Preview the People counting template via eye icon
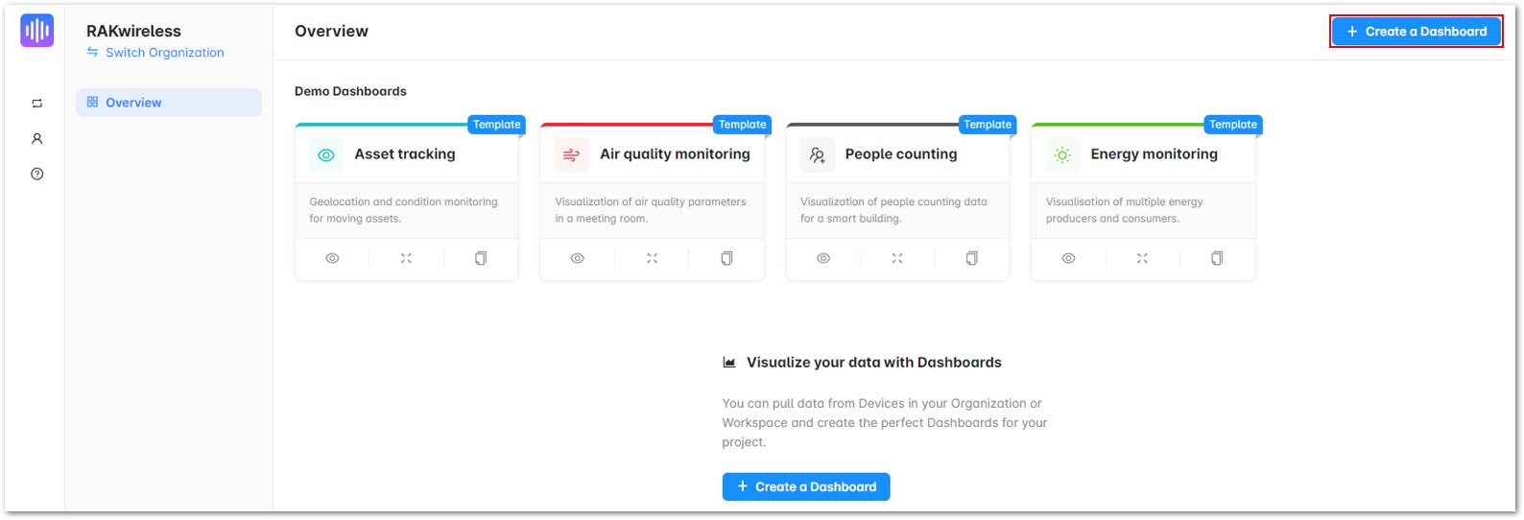Viewport: 1524px width, 520px height. 823,258
